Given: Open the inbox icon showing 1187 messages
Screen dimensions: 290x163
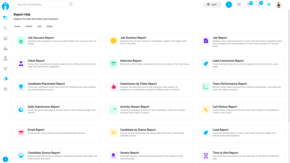Looking at the screenshot, I should 249,4.
